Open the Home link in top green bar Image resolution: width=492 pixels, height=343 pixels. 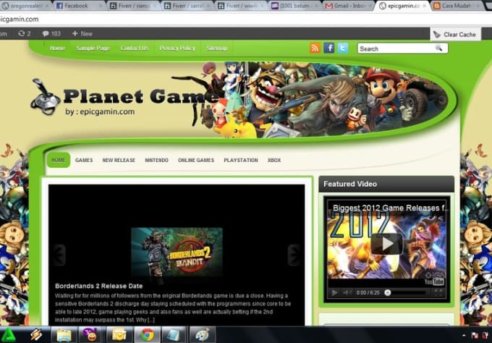57,48
